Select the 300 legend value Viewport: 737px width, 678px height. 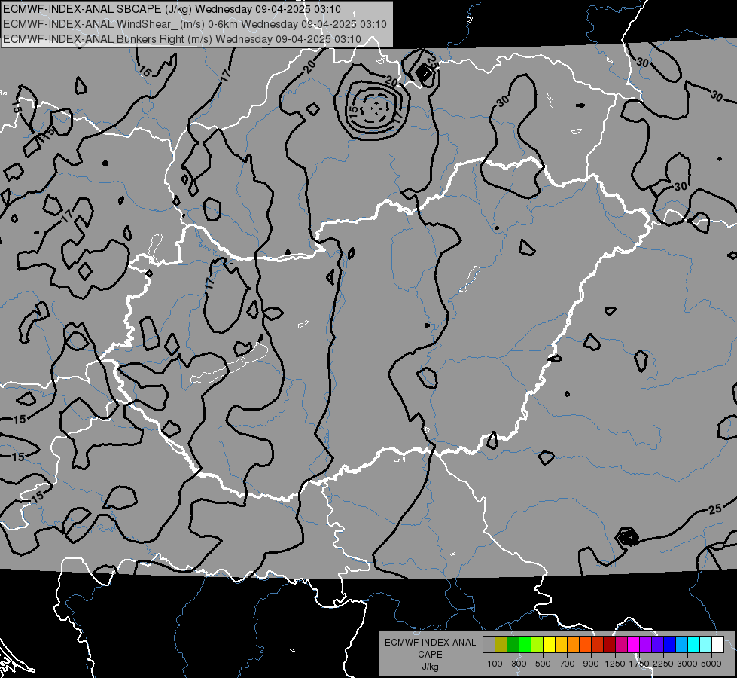pyautogui.click(x=519, y=664)
